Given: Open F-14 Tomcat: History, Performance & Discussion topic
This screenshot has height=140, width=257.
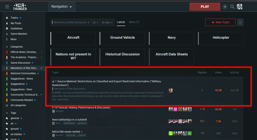Looking at the screenshot, I should [81, 108].
